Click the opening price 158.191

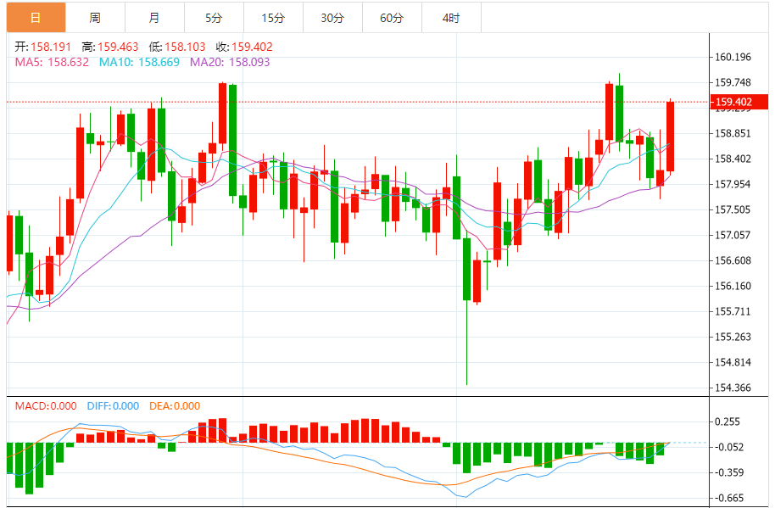click(x=51, y=47)
